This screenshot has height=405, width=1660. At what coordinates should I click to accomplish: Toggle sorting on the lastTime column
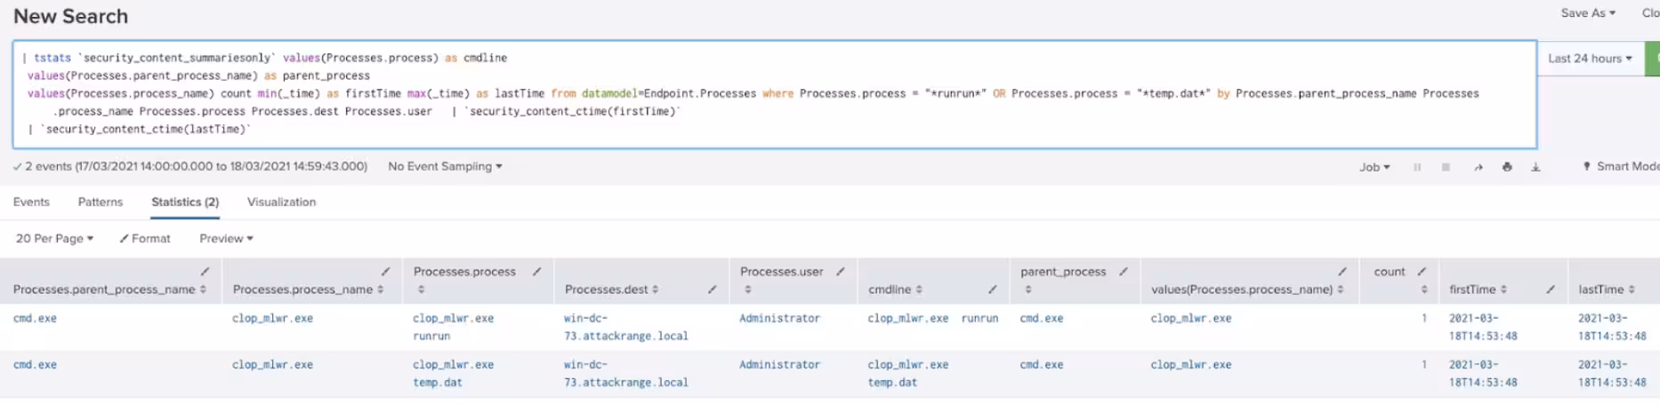pos(1607,290)
